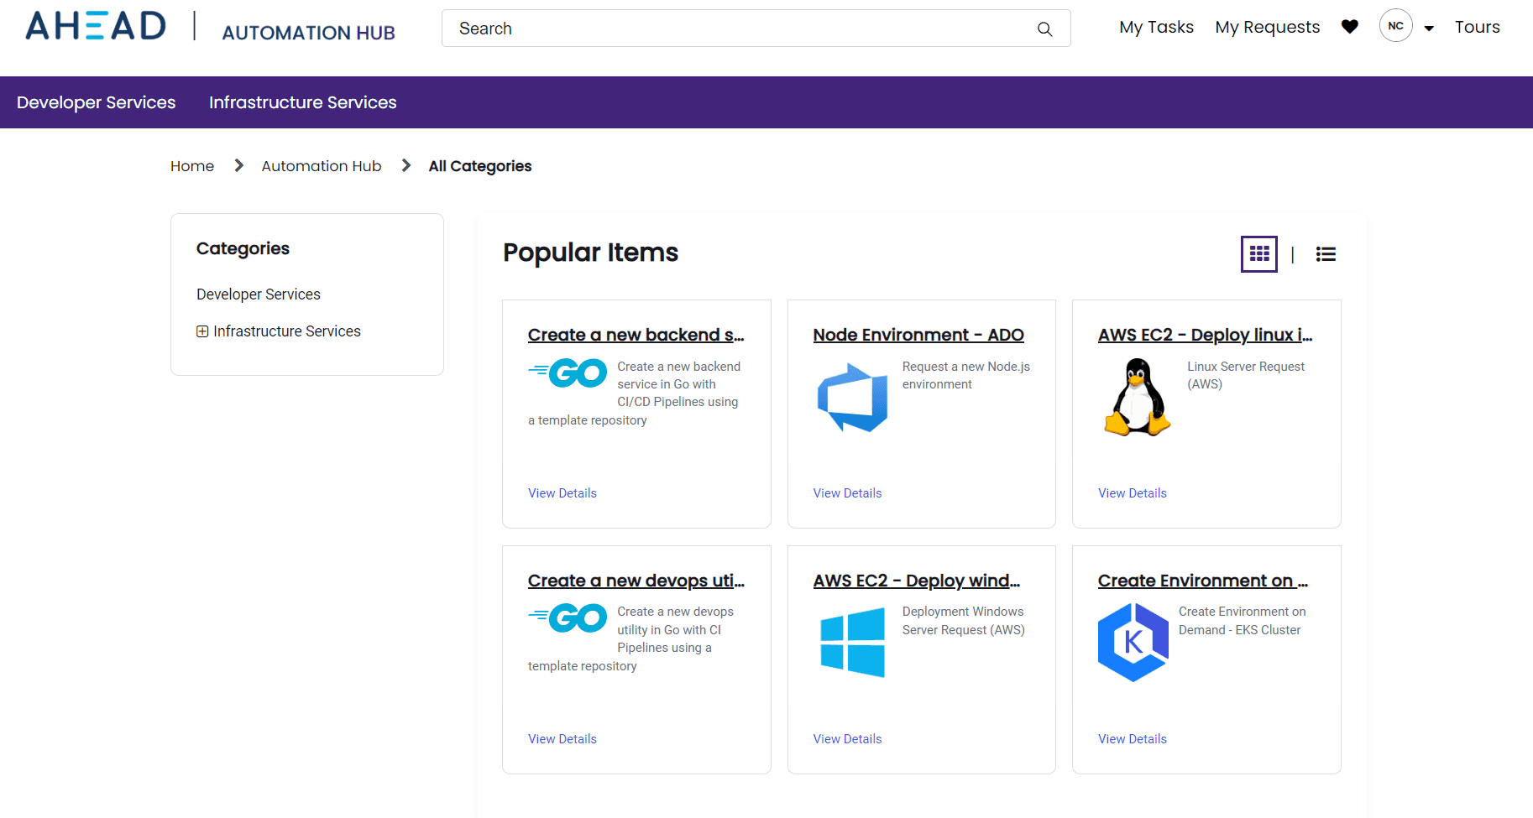View Details of AWS EC2 windows card
This screenshot has height=818, width=1533.
[847, 739]
